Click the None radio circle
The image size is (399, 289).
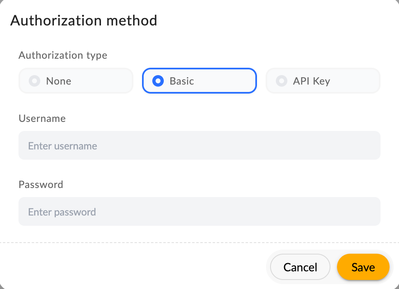[x=34, y=80]
